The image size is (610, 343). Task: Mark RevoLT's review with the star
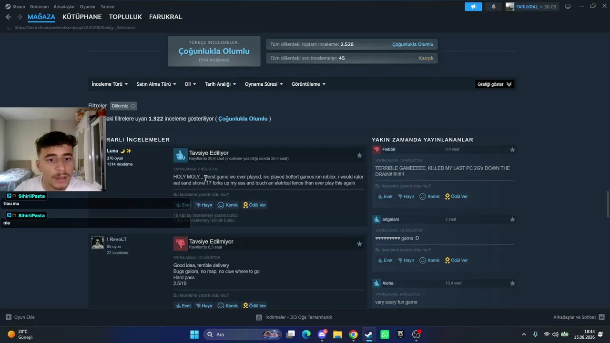tap(359, 244)
